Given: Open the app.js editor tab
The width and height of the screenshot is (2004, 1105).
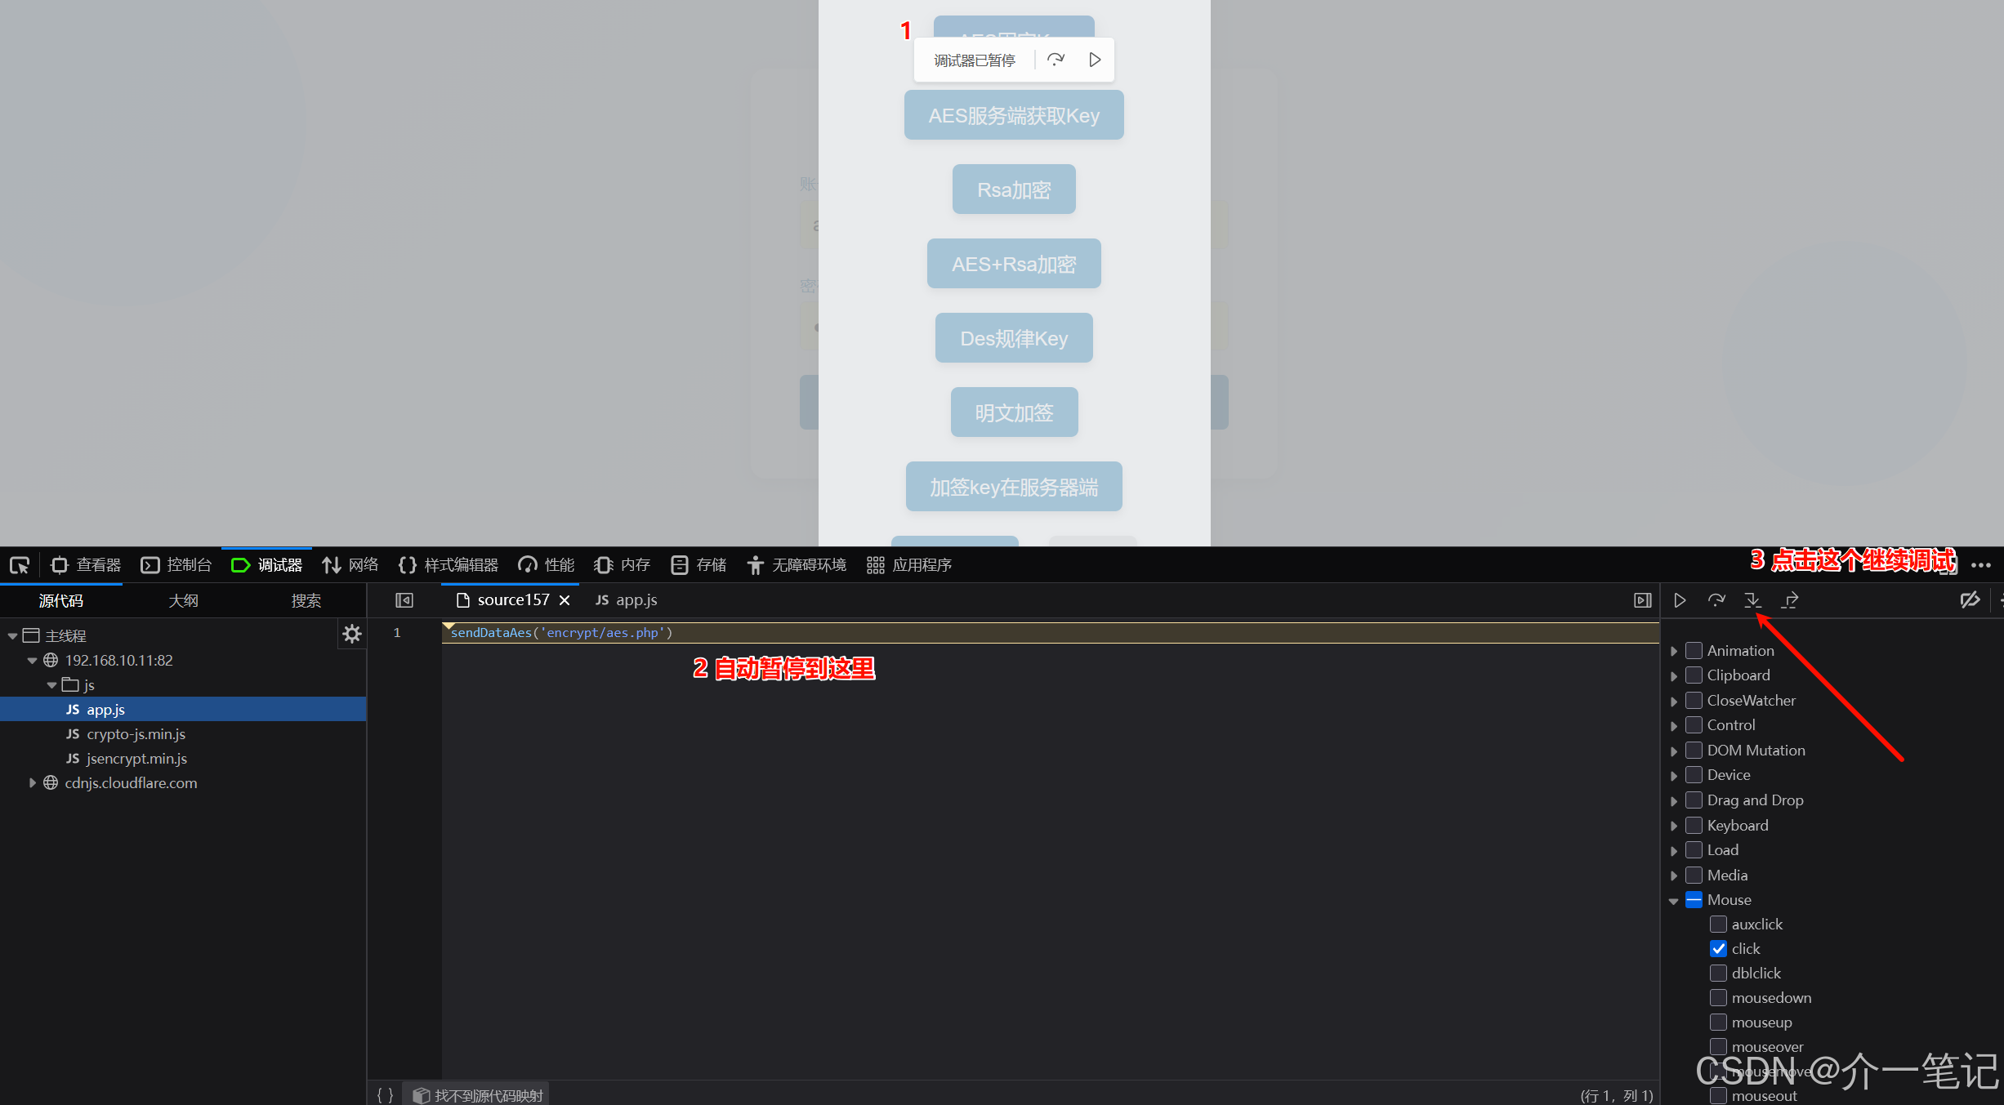Looking at the screenshot, I should (627, 600).
